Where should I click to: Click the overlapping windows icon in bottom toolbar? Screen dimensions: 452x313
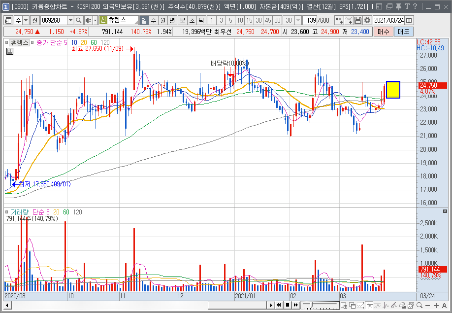(352, 305)
